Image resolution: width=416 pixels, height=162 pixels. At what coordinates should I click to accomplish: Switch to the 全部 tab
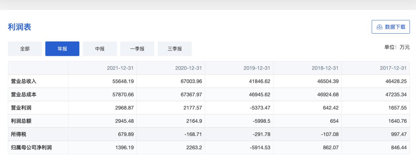click(25, 49)
